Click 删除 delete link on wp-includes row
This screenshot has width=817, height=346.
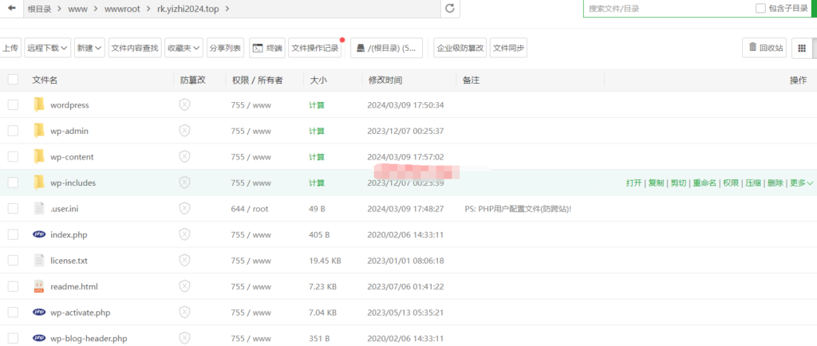pos(776,183)
